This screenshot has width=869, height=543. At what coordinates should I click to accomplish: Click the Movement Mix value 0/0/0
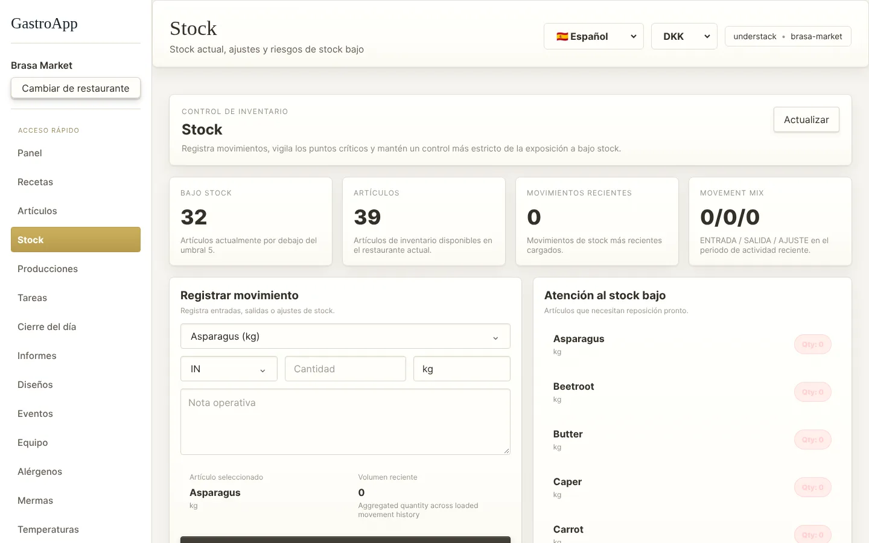[x=730, y=217]
